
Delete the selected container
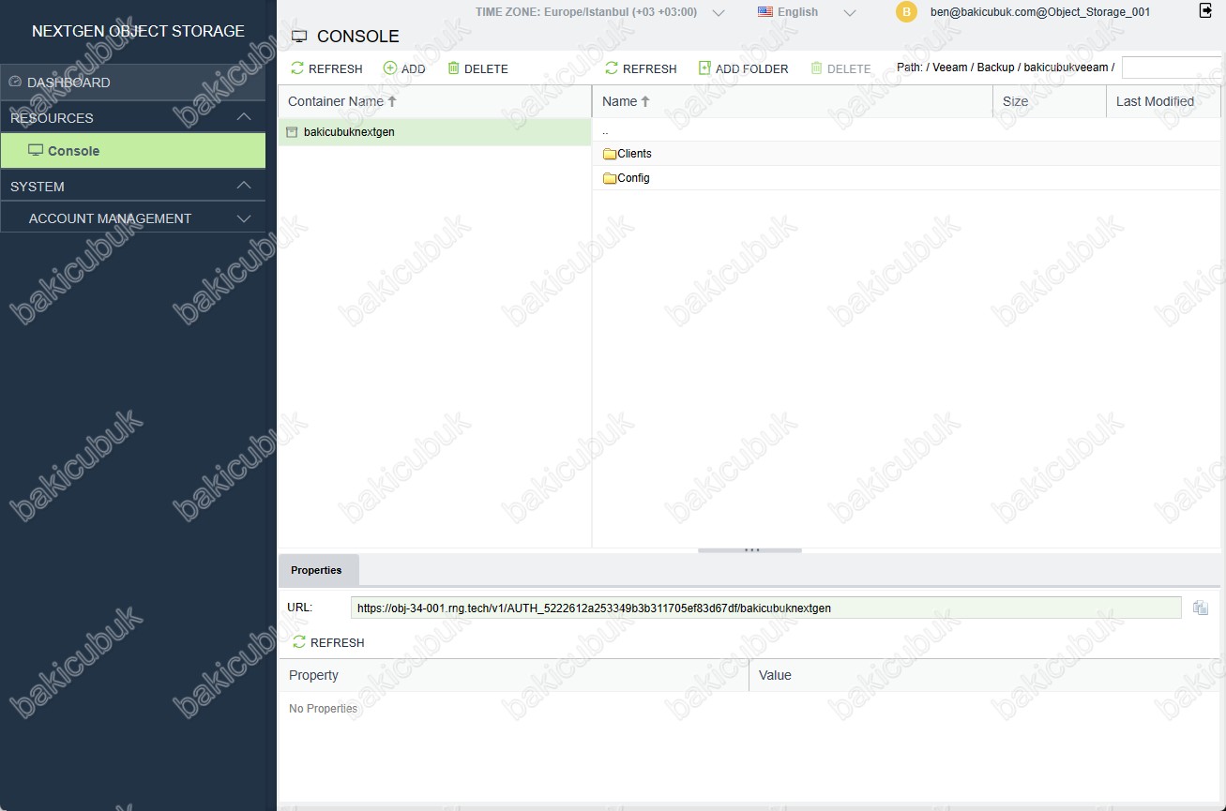[478, 68]
